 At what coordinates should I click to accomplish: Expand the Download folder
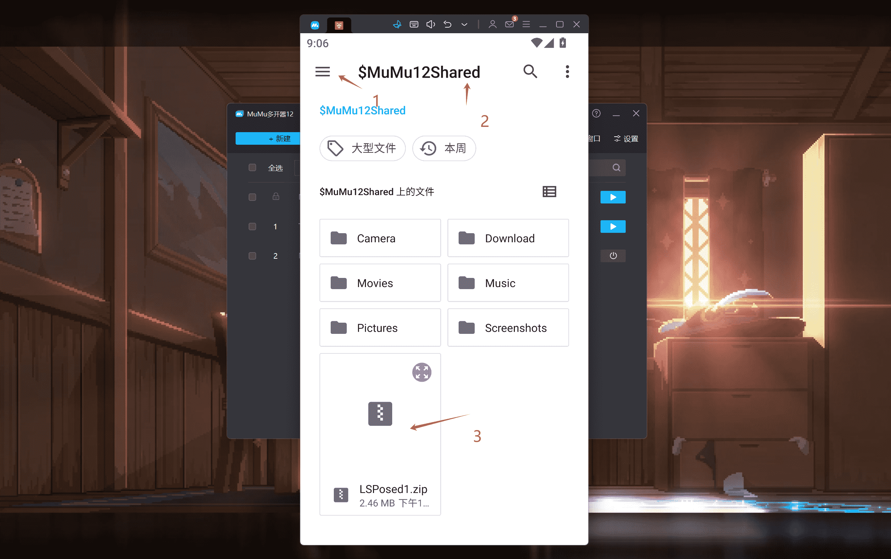pyautogui.click(x=508, y=238)
